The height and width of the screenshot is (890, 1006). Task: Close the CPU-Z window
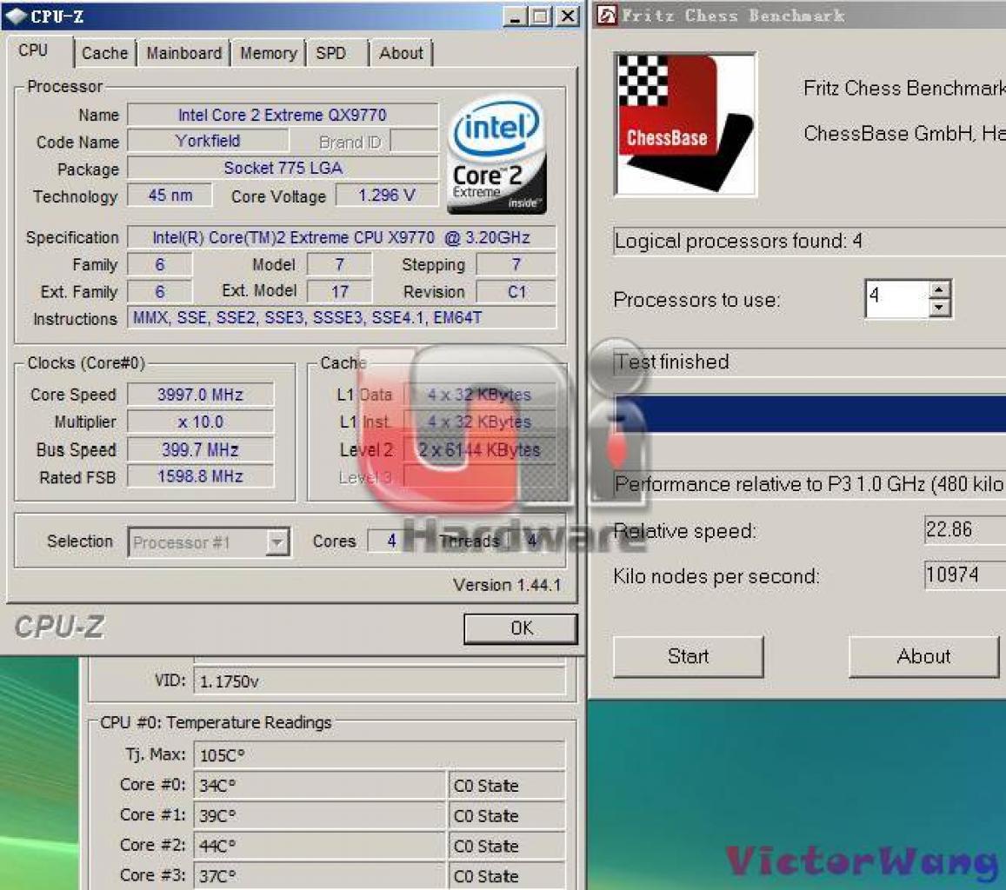point(568,17)
